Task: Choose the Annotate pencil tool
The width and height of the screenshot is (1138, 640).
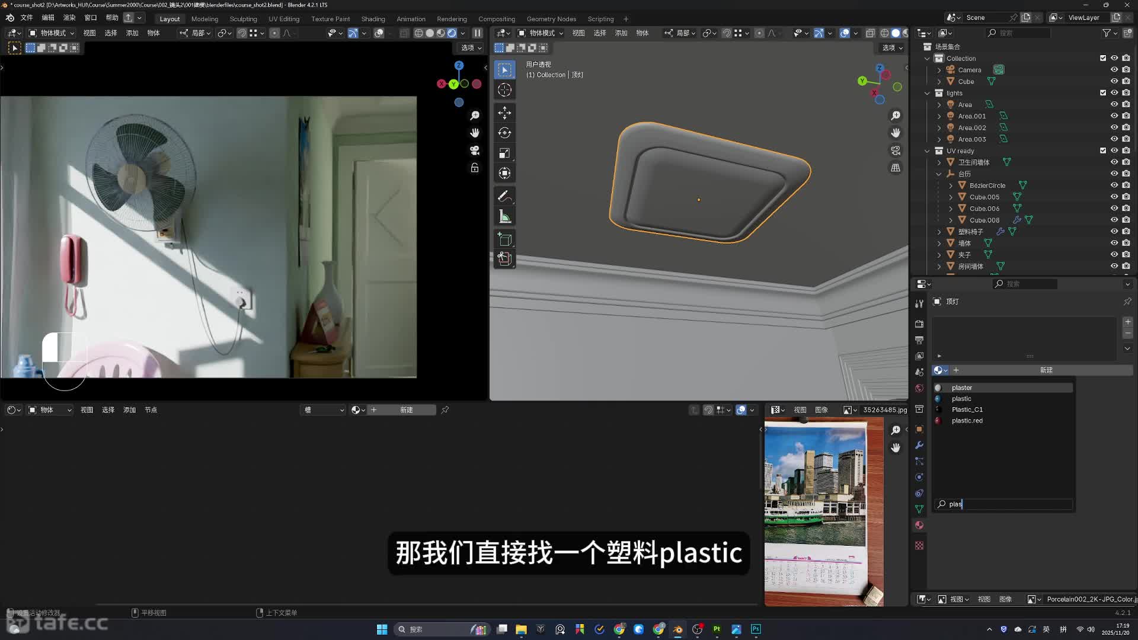Action: [x=504, y=196]
